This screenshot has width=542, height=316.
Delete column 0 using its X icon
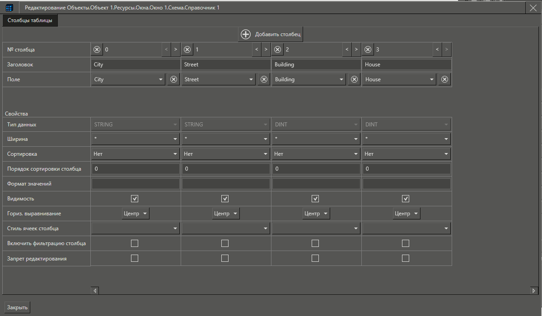point(97,50)
